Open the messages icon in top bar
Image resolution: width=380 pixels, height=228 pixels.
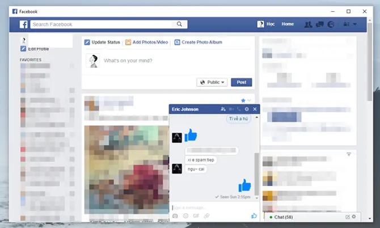320,24
